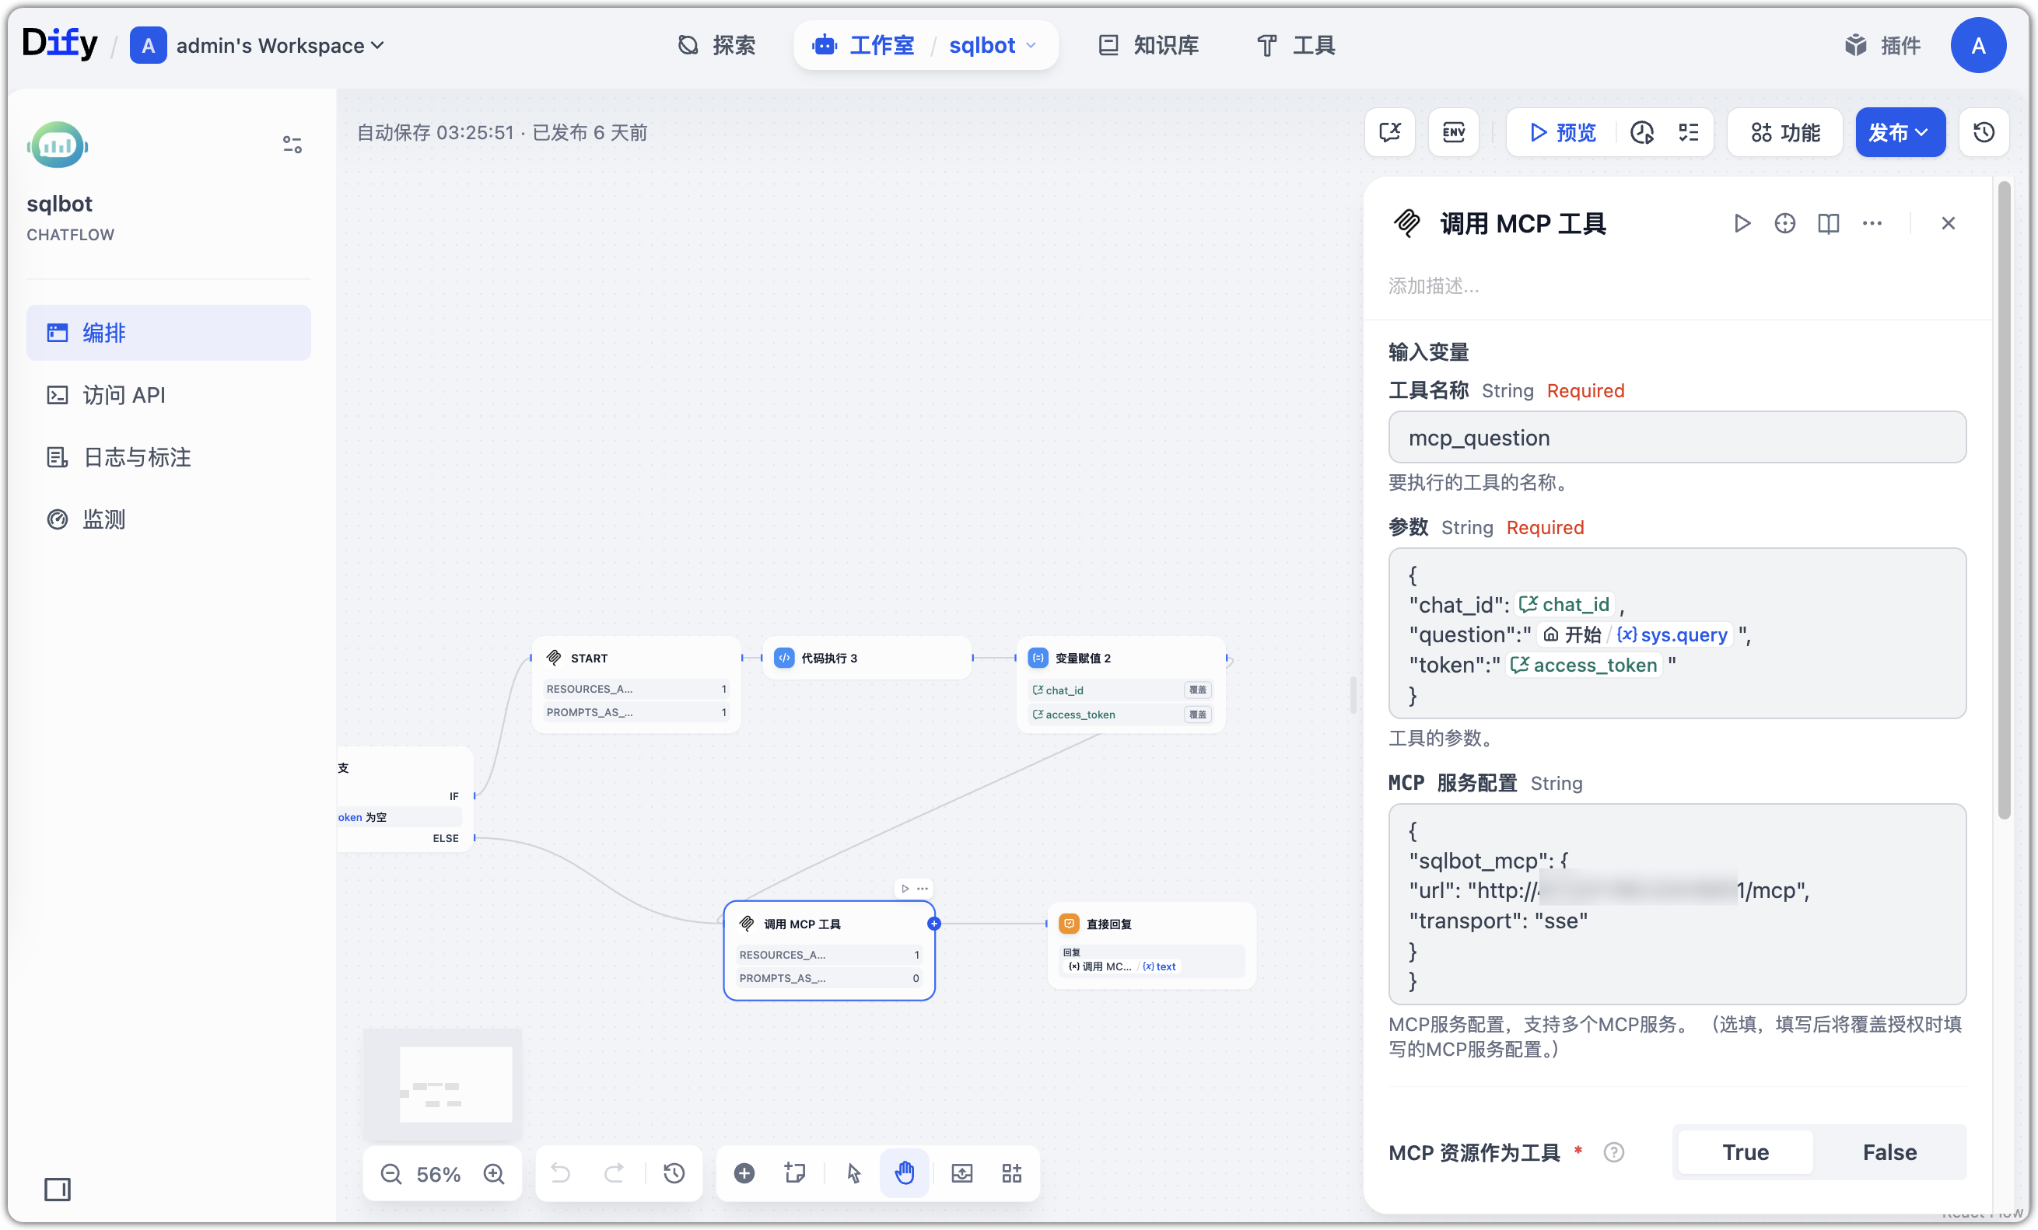Screen dimensions: 2038x1230
Task: Click the 预览 preview button
Action: (x=1560, y=132)
